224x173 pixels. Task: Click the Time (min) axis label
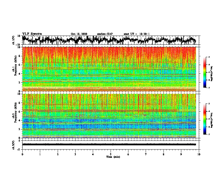click(x=113, y=157)
